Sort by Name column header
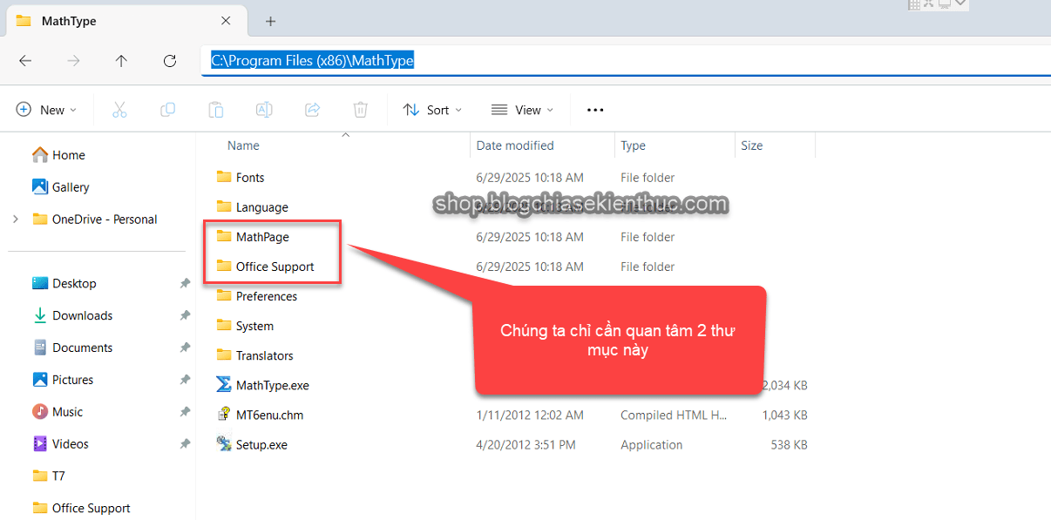 pos(243,145)
